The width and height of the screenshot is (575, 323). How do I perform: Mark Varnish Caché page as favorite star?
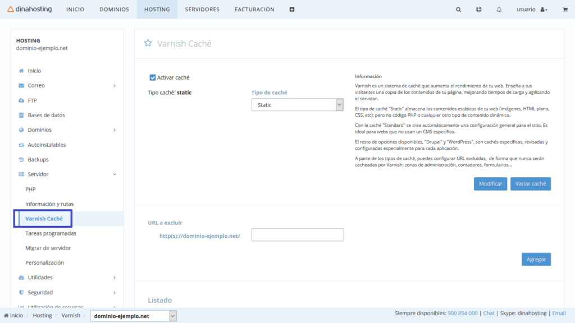click(x=148, y=43)
